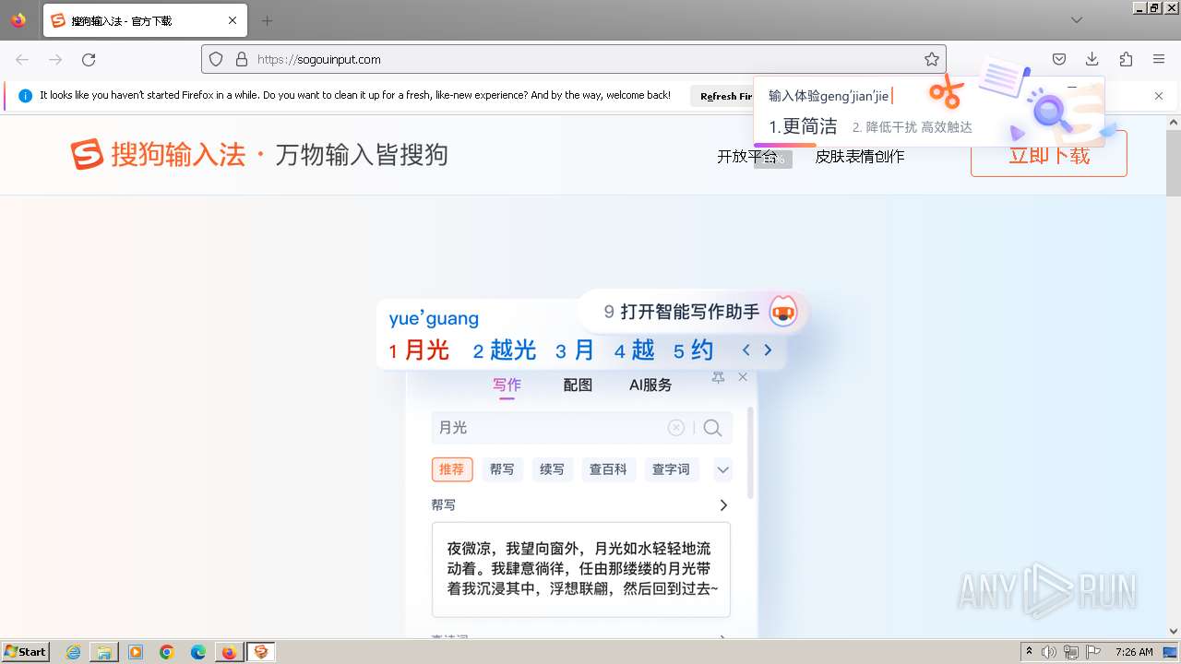Pin the writing assistant panel

click(718, 377)
